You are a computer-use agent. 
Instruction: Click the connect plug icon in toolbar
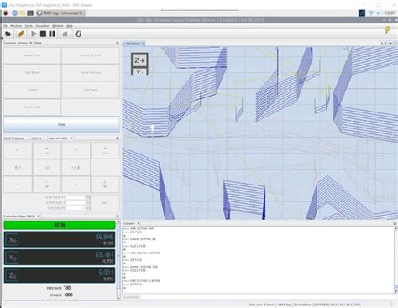pos(21,34)
